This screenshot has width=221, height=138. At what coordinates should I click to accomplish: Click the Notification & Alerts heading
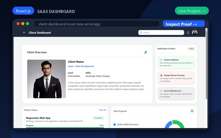pos(166,49)
